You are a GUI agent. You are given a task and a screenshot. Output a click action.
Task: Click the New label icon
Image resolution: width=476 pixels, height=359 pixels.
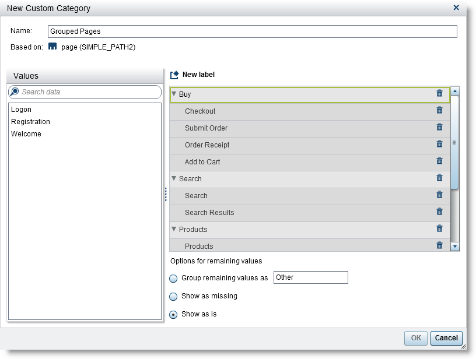coord(174,75)
